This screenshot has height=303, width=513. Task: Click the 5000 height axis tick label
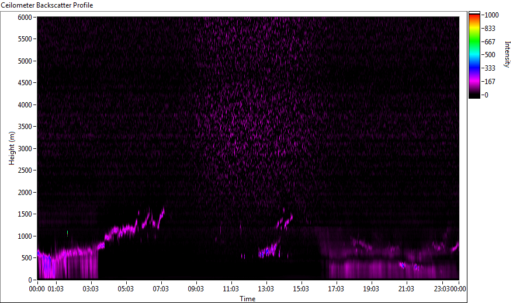pos(25,61)
